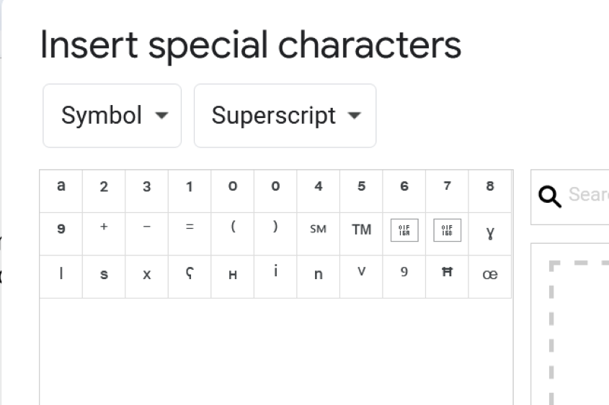Viewport: 609px width, 405px height.
Task: Insert the trademark TM symbol
Action: (361, 230)
